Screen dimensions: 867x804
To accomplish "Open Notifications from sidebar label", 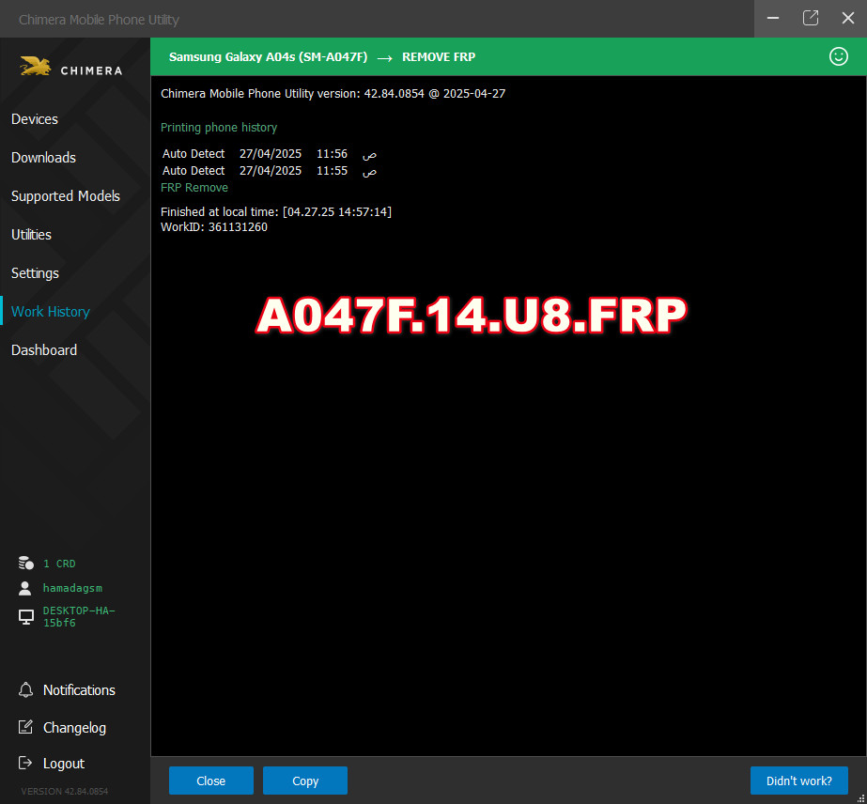I will pyautogui.click(x=79, y=690).
